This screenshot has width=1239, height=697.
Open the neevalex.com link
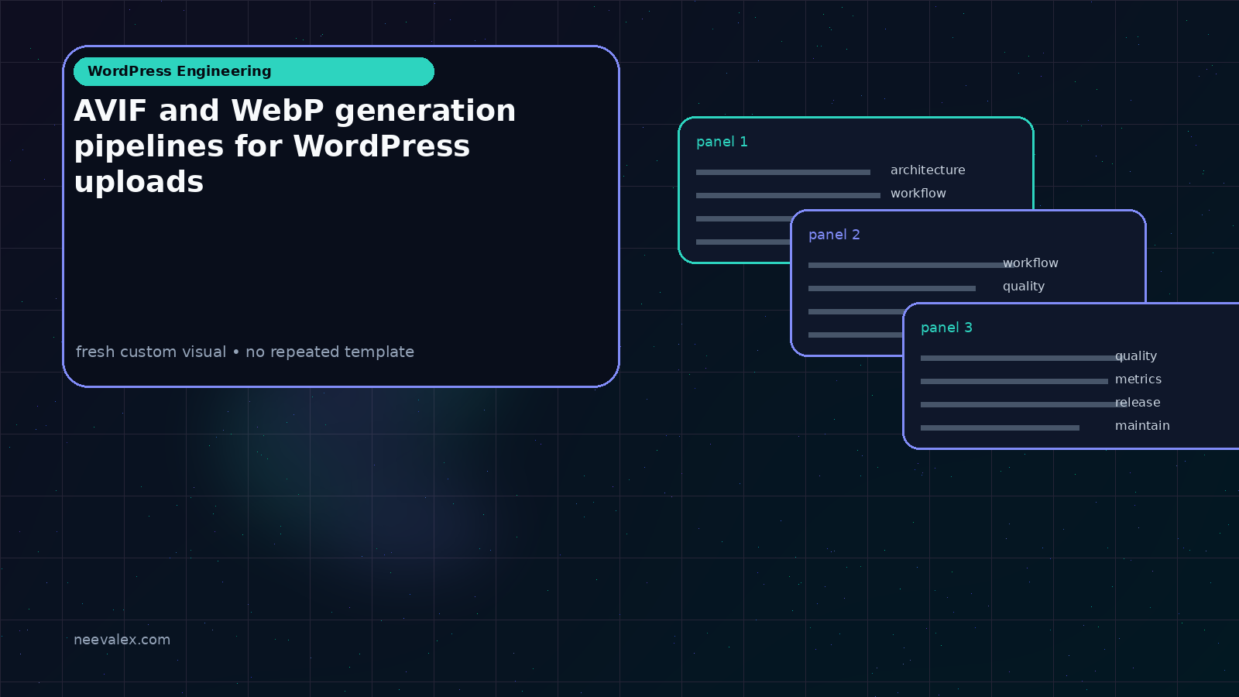tap(122, 640)
